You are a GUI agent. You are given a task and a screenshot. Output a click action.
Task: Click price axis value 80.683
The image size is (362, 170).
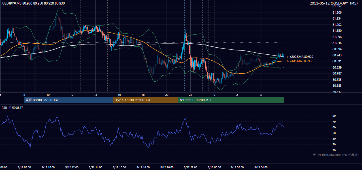click(x=337, y=86)
